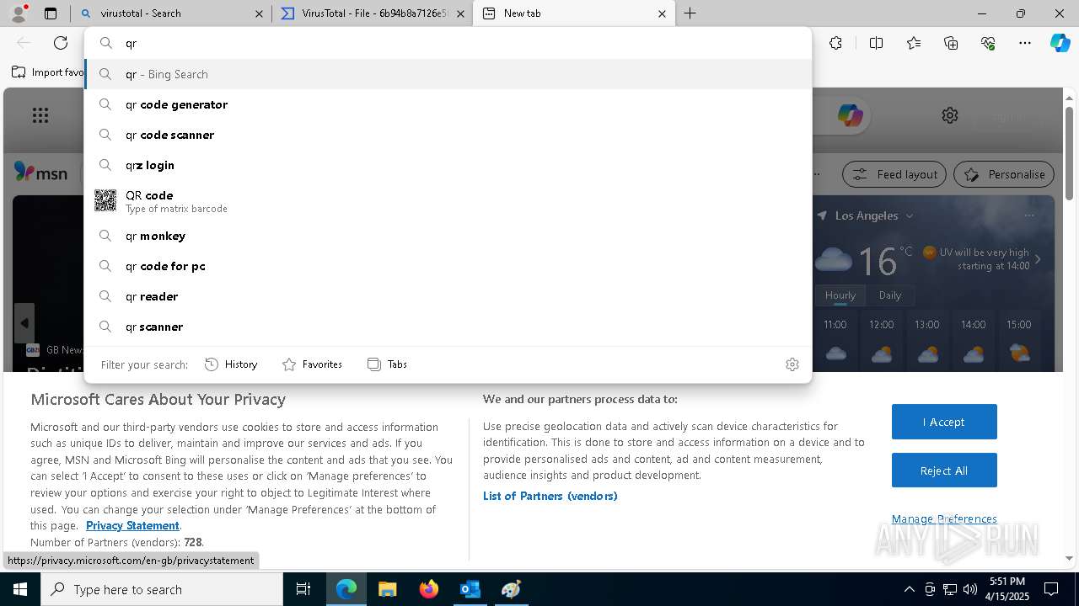Open MSN page settings gear
Viewport: 1079px width, 606px height.
tap(950, 115)
